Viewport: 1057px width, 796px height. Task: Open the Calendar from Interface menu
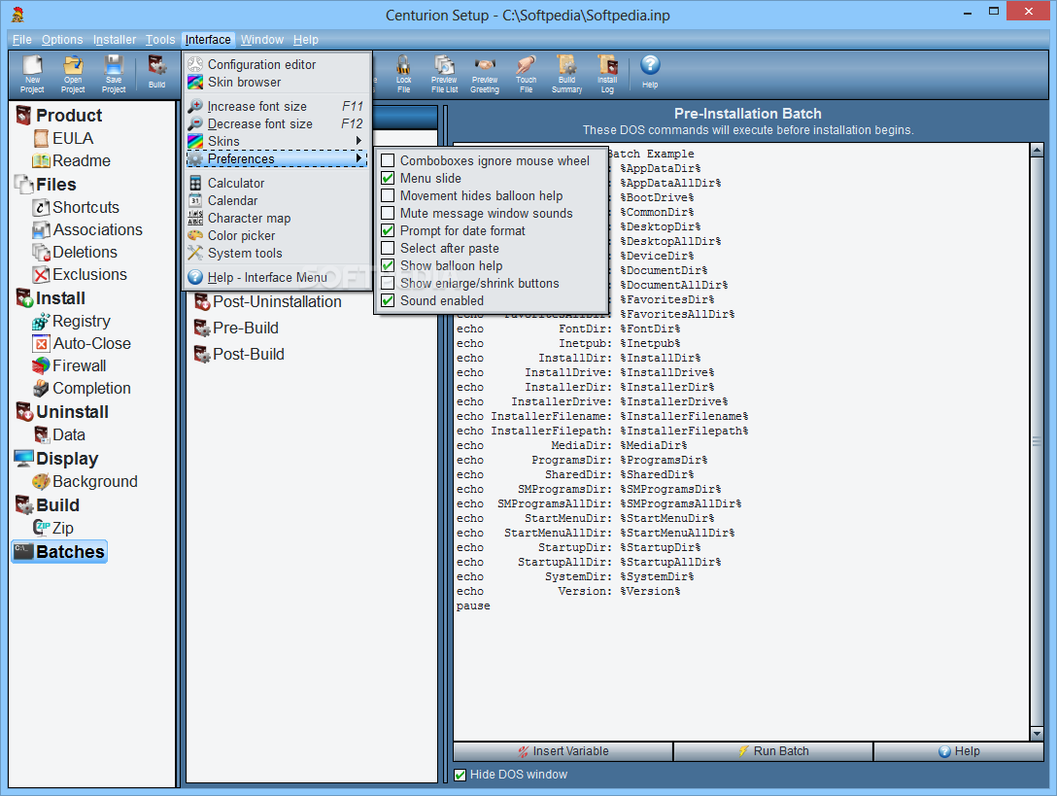278,200
